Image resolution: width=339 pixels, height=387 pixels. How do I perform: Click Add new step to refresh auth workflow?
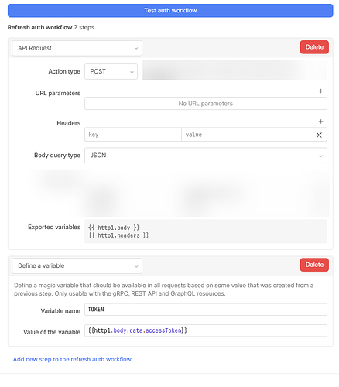pyautogui.click(x=72, y=359)
